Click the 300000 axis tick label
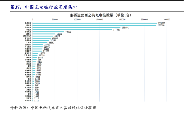Screen dimensions: 192x113 [x=166, y=19]
